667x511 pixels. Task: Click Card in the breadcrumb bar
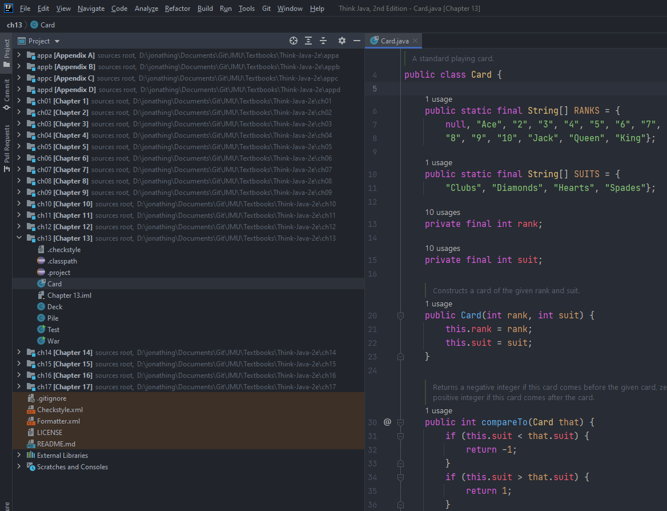[47, 25]
